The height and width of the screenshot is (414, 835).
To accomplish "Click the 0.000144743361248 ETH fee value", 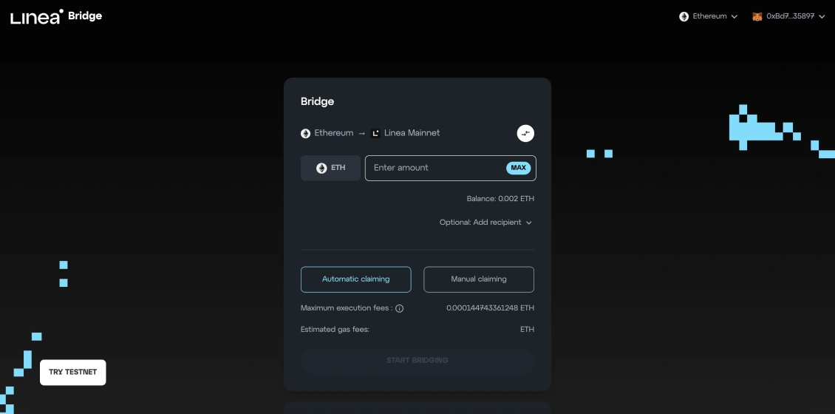I will (x=490, y=308).
